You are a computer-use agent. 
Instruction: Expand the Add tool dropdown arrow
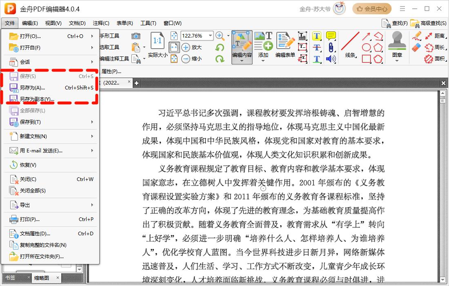coord(263,61)
